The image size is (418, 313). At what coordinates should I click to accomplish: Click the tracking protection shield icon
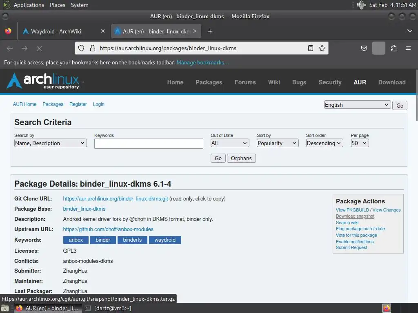[81, 48]
